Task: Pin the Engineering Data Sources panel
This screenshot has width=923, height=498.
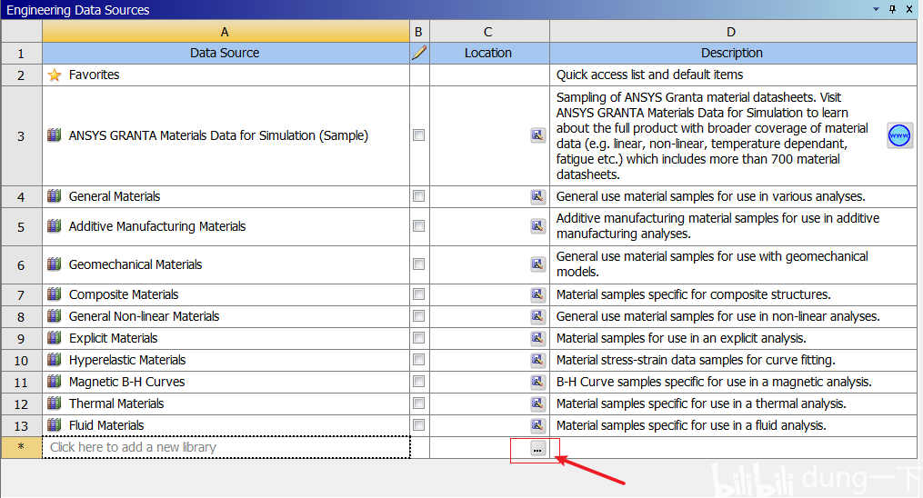Action: tap(892, 9)
